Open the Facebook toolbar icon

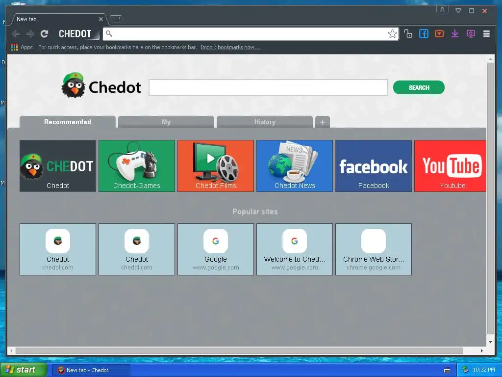(424, 34)
